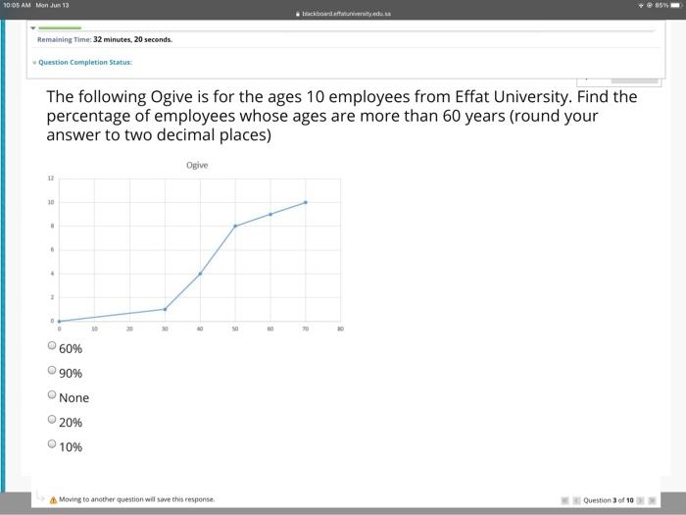686x515 pixels.
Task: Select the 60% answer option
Action: [52, 345]
